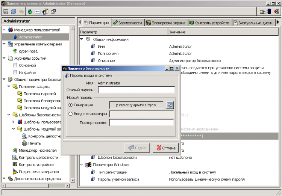Click the undo arrow toolbar icon
The height and width of the screenshot is (196, 282).
21,12
